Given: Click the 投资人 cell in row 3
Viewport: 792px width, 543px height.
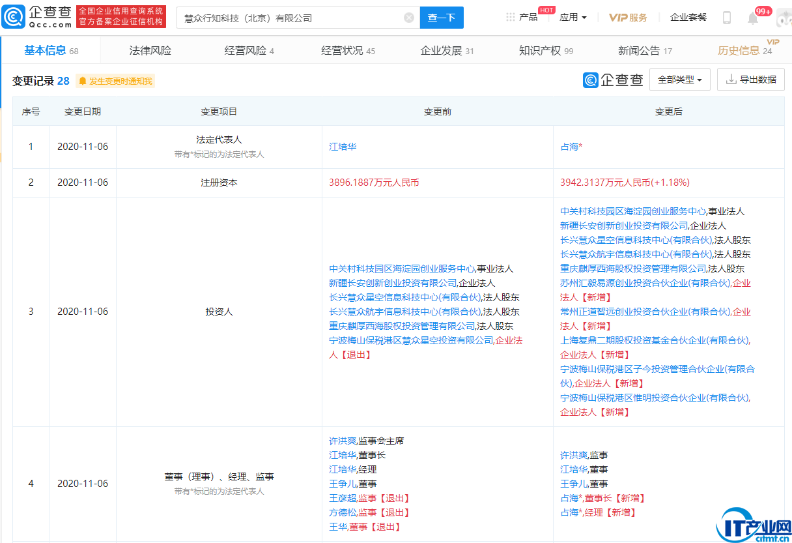Looking at the screenshot, I should click(219, 312).
